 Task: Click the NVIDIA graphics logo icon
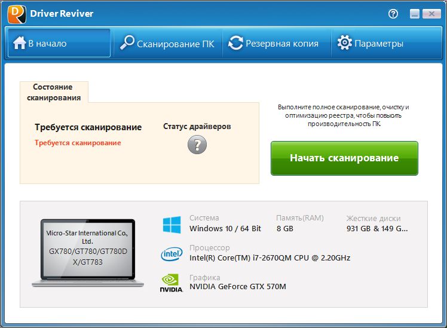pyautogui.click(x=171, y=283)
